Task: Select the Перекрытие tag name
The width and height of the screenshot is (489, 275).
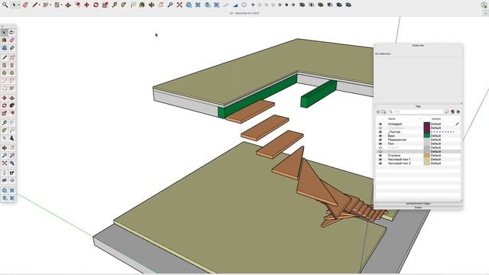Action: pos(397,140)
